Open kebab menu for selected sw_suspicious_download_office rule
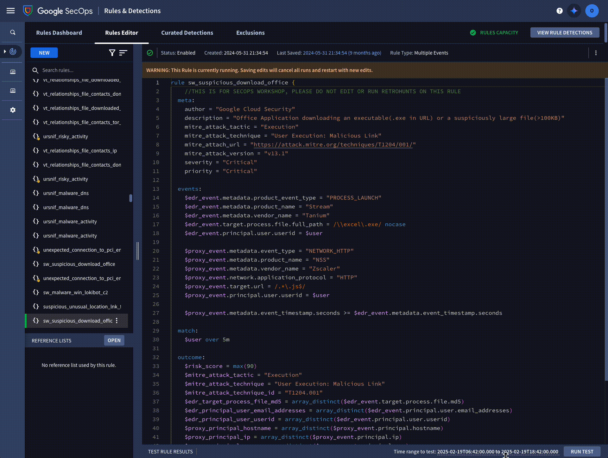The height and width of the screenshot is (458, 608). tap(117, 321)
